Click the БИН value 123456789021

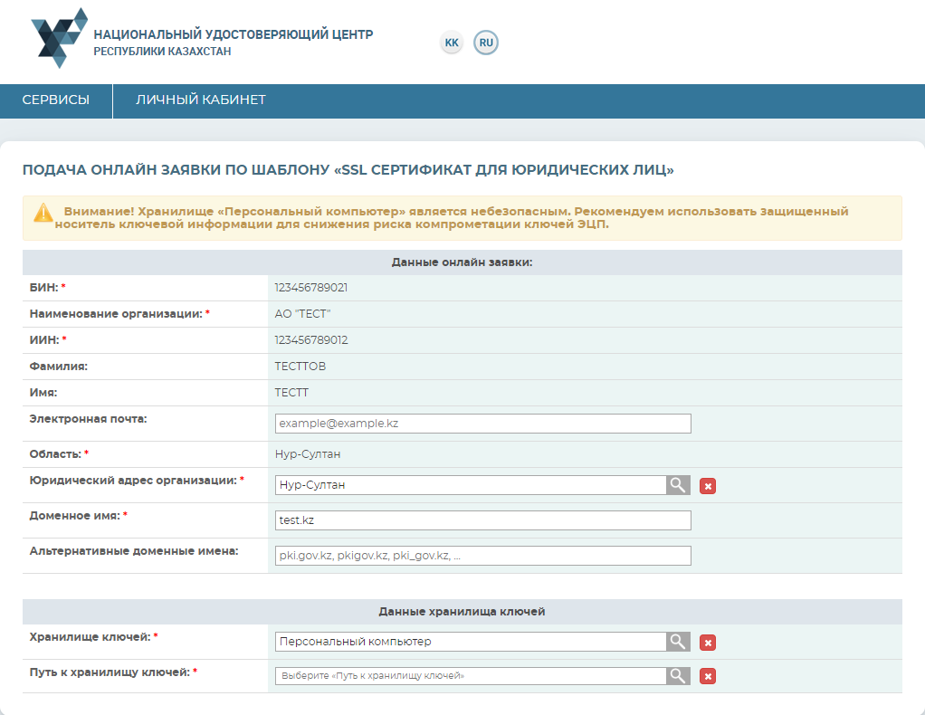[x=311, y=288]
